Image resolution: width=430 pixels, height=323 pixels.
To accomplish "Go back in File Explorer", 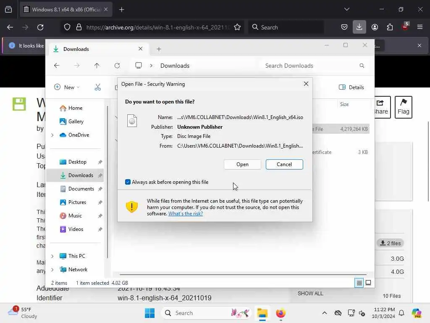I will click(57, 66).
